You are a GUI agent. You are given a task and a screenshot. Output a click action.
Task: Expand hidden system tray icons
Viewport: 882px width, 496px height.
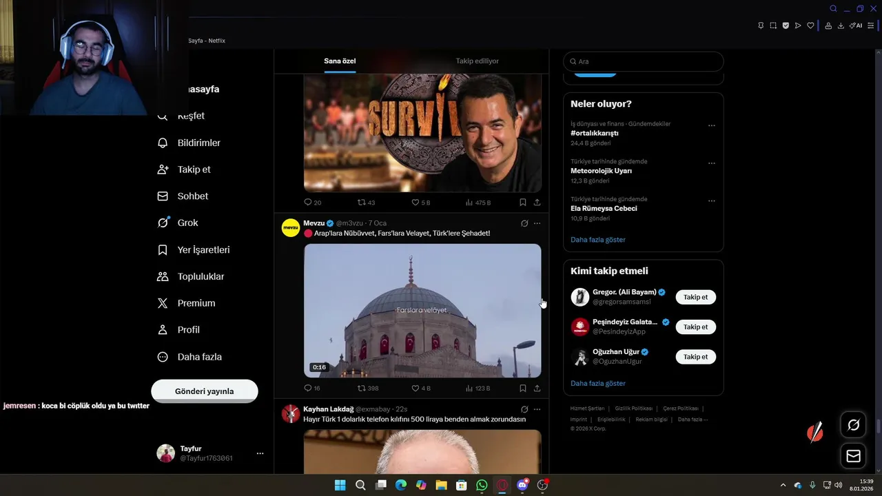tap(783, 485)
